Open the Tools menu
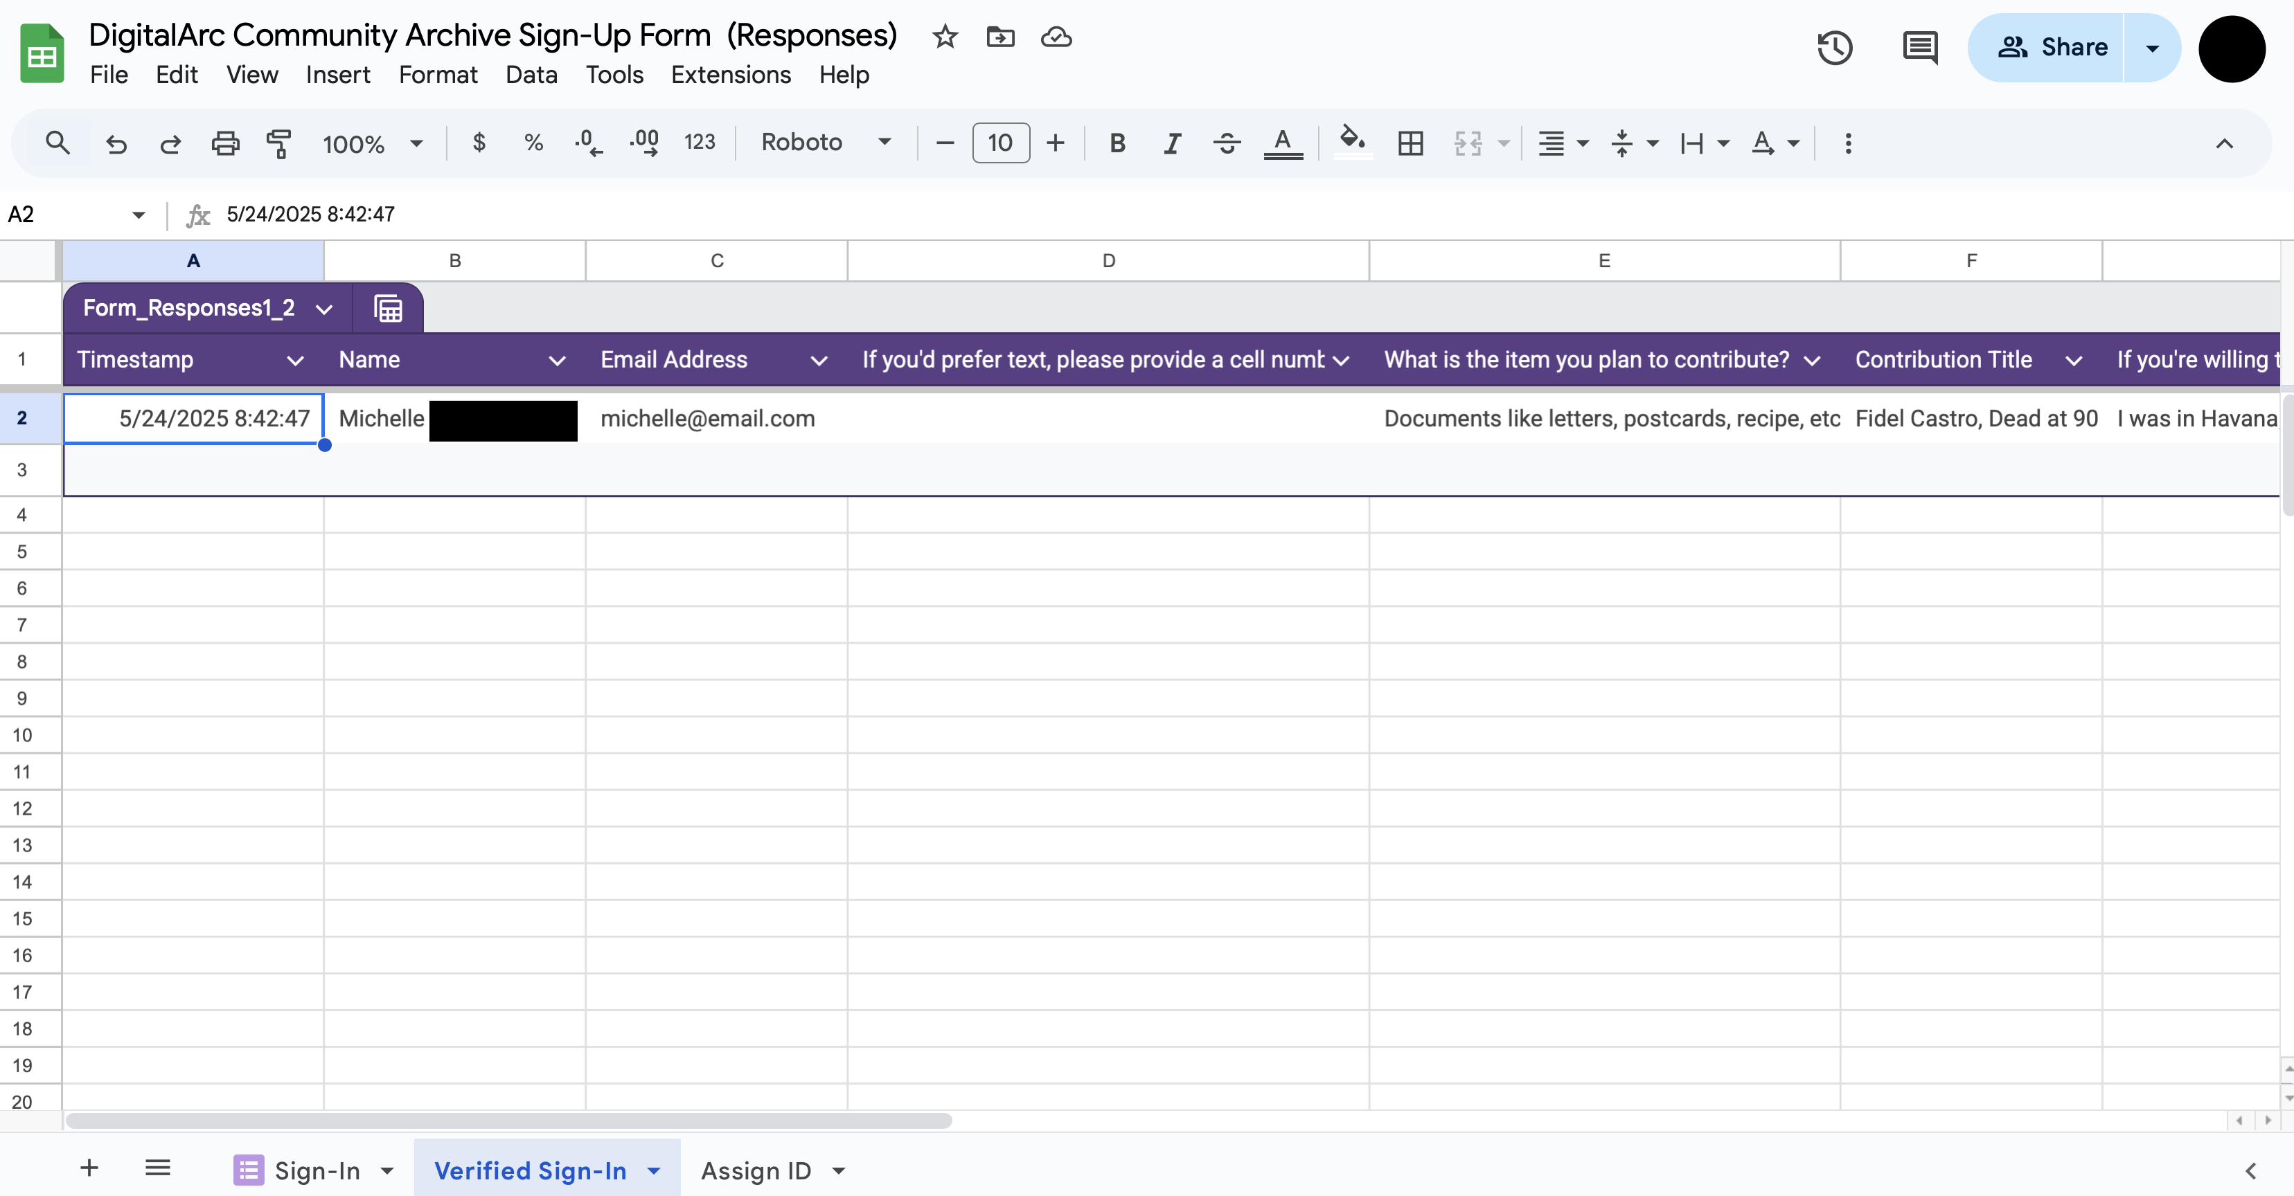The width and height of the screenshot is (2294, 1196). pyautogui.click(x=614, y=75)
